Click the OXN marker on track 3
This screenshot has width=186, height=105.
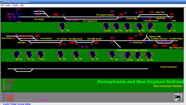(x=8, y=85)
